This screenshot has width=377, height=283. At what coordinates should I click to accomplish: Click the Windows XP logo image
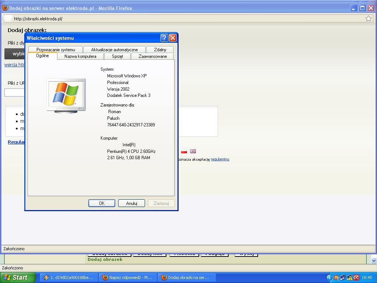point(66,95)
